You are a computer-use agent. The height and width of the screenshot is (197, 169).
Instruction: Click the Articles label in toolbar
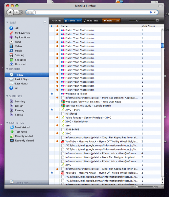[x=56, y=20]
